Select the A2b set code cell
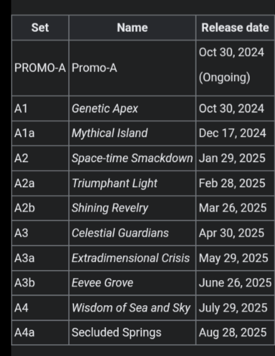Image resolution: width=275 pixels, height=356 pixels. (x=40, y=208)
